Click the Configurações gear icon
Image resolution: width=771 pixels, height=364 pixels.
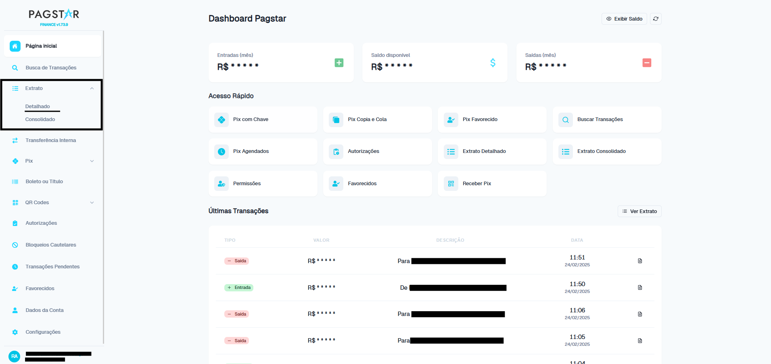coord(15,332)
